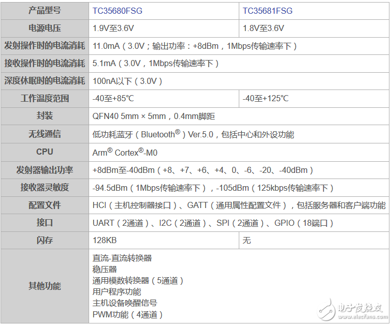Select the 发射器输出功率 row label
The image size is (392, 325).
tap(45, 170)
